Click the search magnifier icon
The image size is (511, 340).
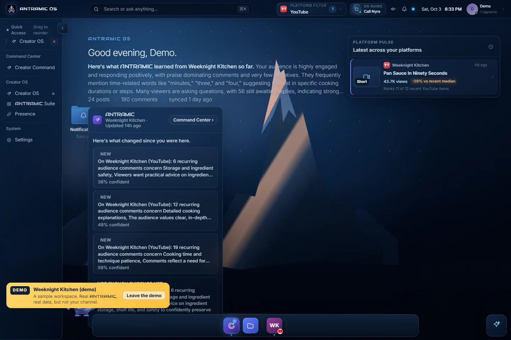pyautogui.click(x=96, y=9)
